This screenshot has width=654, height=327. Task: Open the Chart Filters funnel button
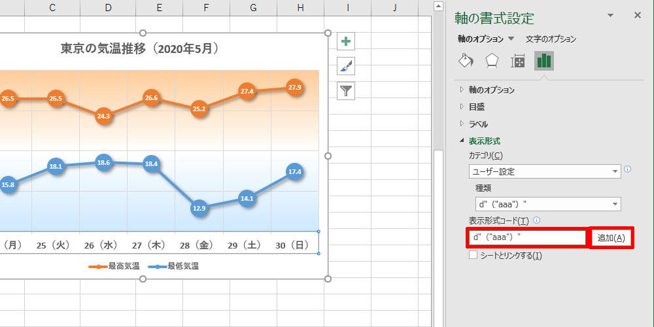point(346,90)
